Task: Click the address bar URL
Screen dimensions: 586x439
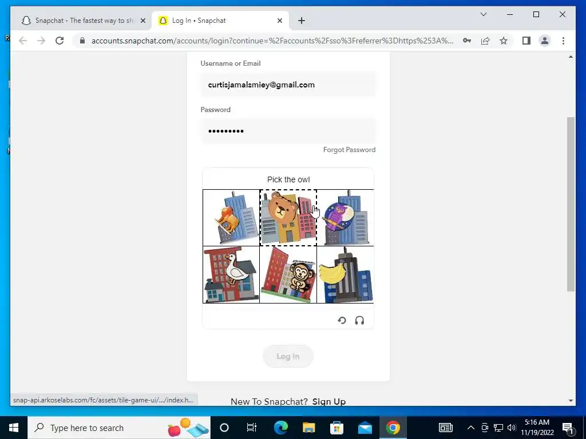Action: 272,41
